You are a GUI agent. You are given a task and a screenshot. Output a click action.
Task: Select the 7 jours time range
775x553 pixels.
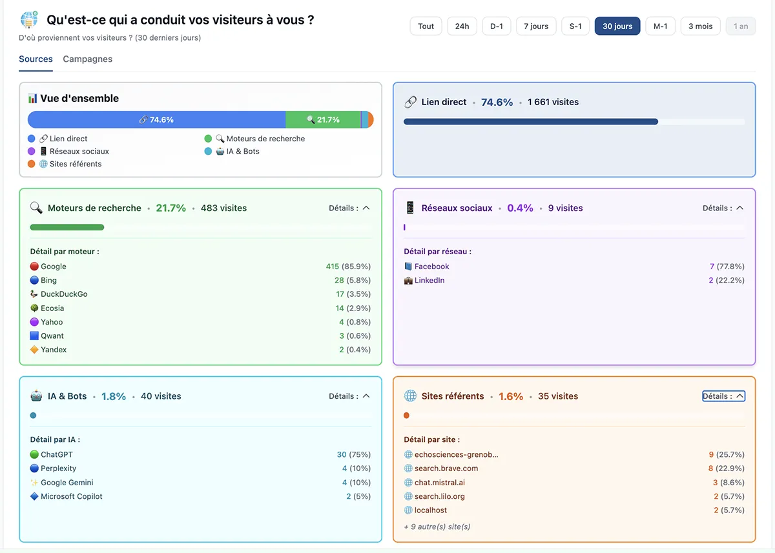536,26
